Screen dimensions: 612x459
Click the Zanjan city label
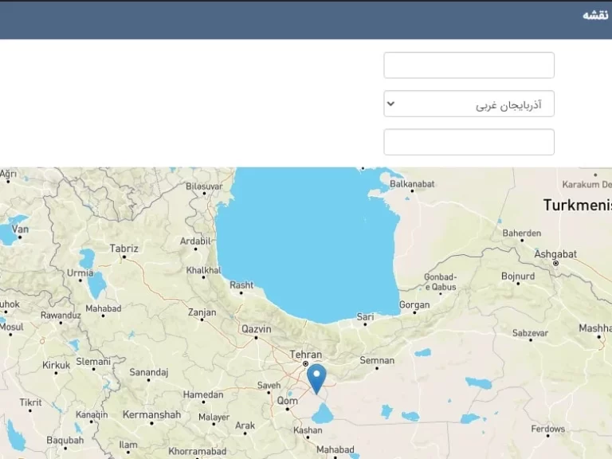[x=202, y=312]
